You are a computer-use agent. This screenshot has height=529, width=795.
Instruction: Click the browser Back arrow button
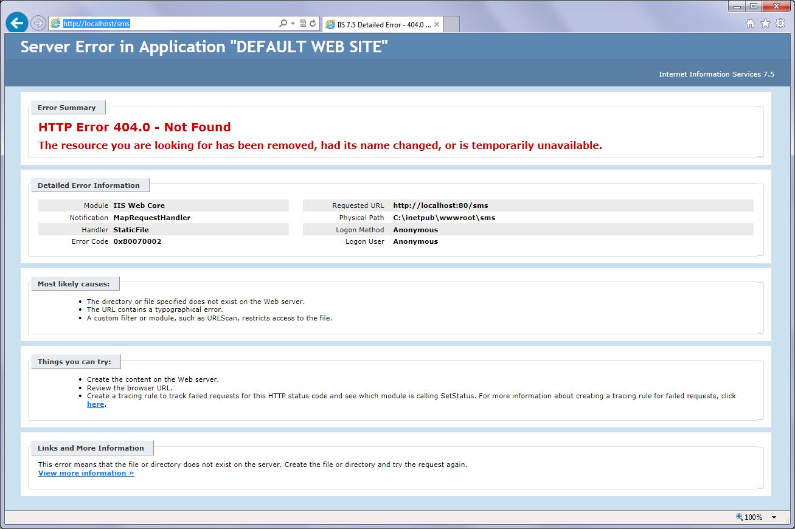click(x=16, y=23)
